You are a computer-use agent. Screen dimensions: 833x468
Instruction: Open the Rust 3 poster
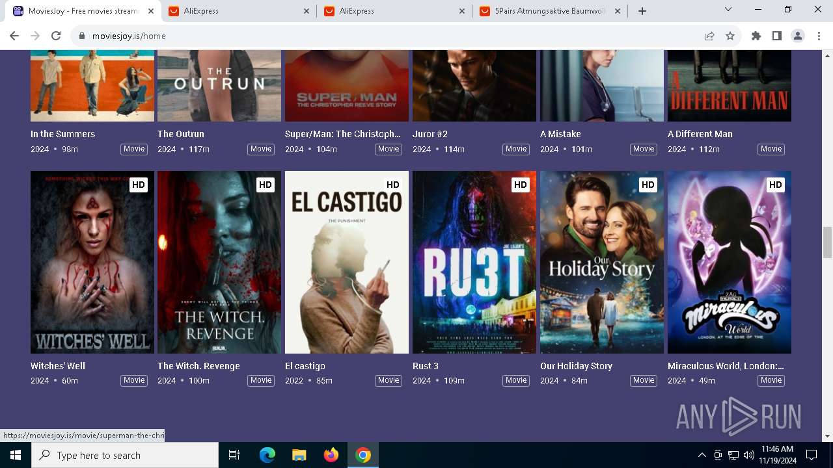pos(474,262)
